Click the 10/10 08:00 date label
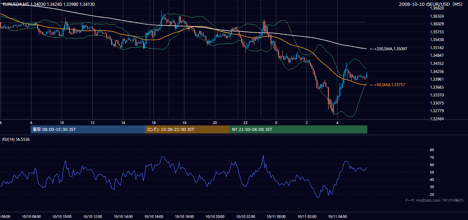 (31, 217)
